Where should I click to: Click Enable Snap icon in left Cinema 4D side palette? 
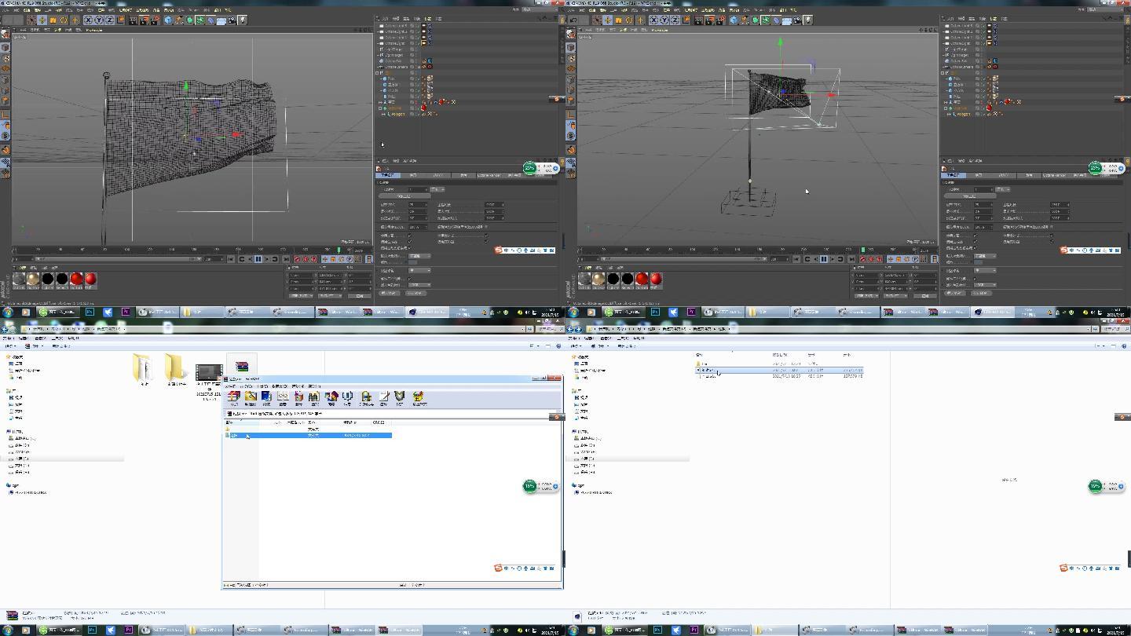pos(5,148)
